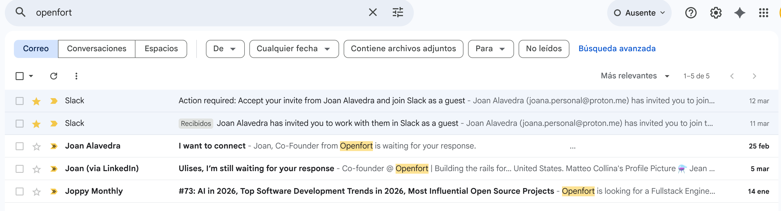Open the Cualquier fecha date filter
The image size is (781, 211).
click(293, 49)
